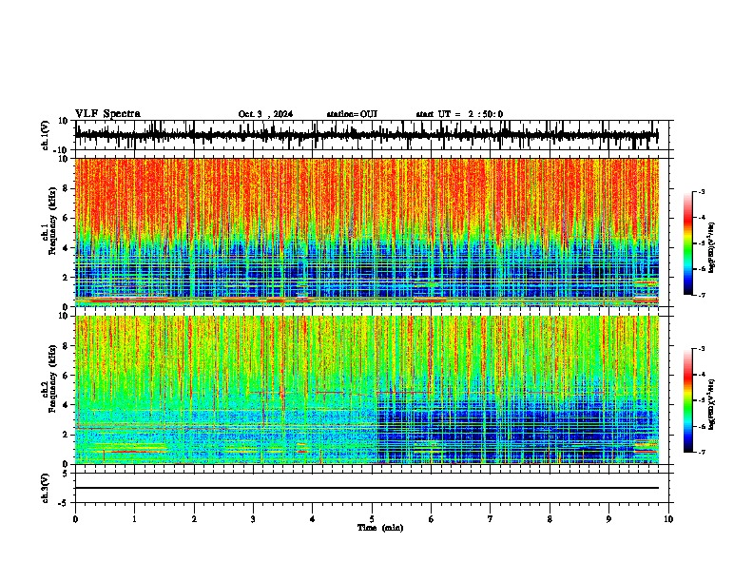Click the "VLF Spectra" title text

click(107, 114)
